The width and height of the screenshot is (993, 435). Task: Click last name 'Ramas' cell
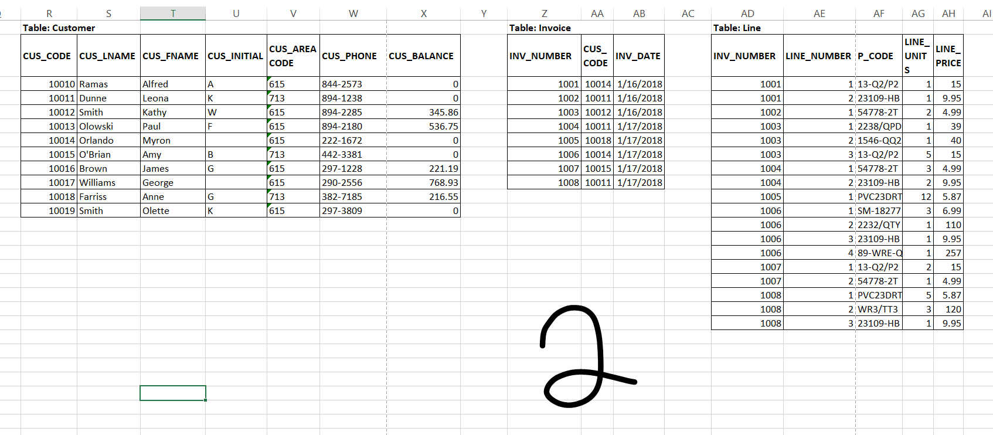click(108, 84)
